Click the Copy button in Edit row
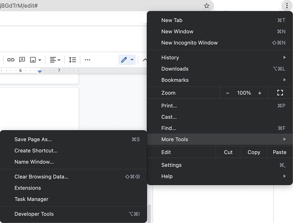This screenshot has height=223, width=293. (254, 152)
